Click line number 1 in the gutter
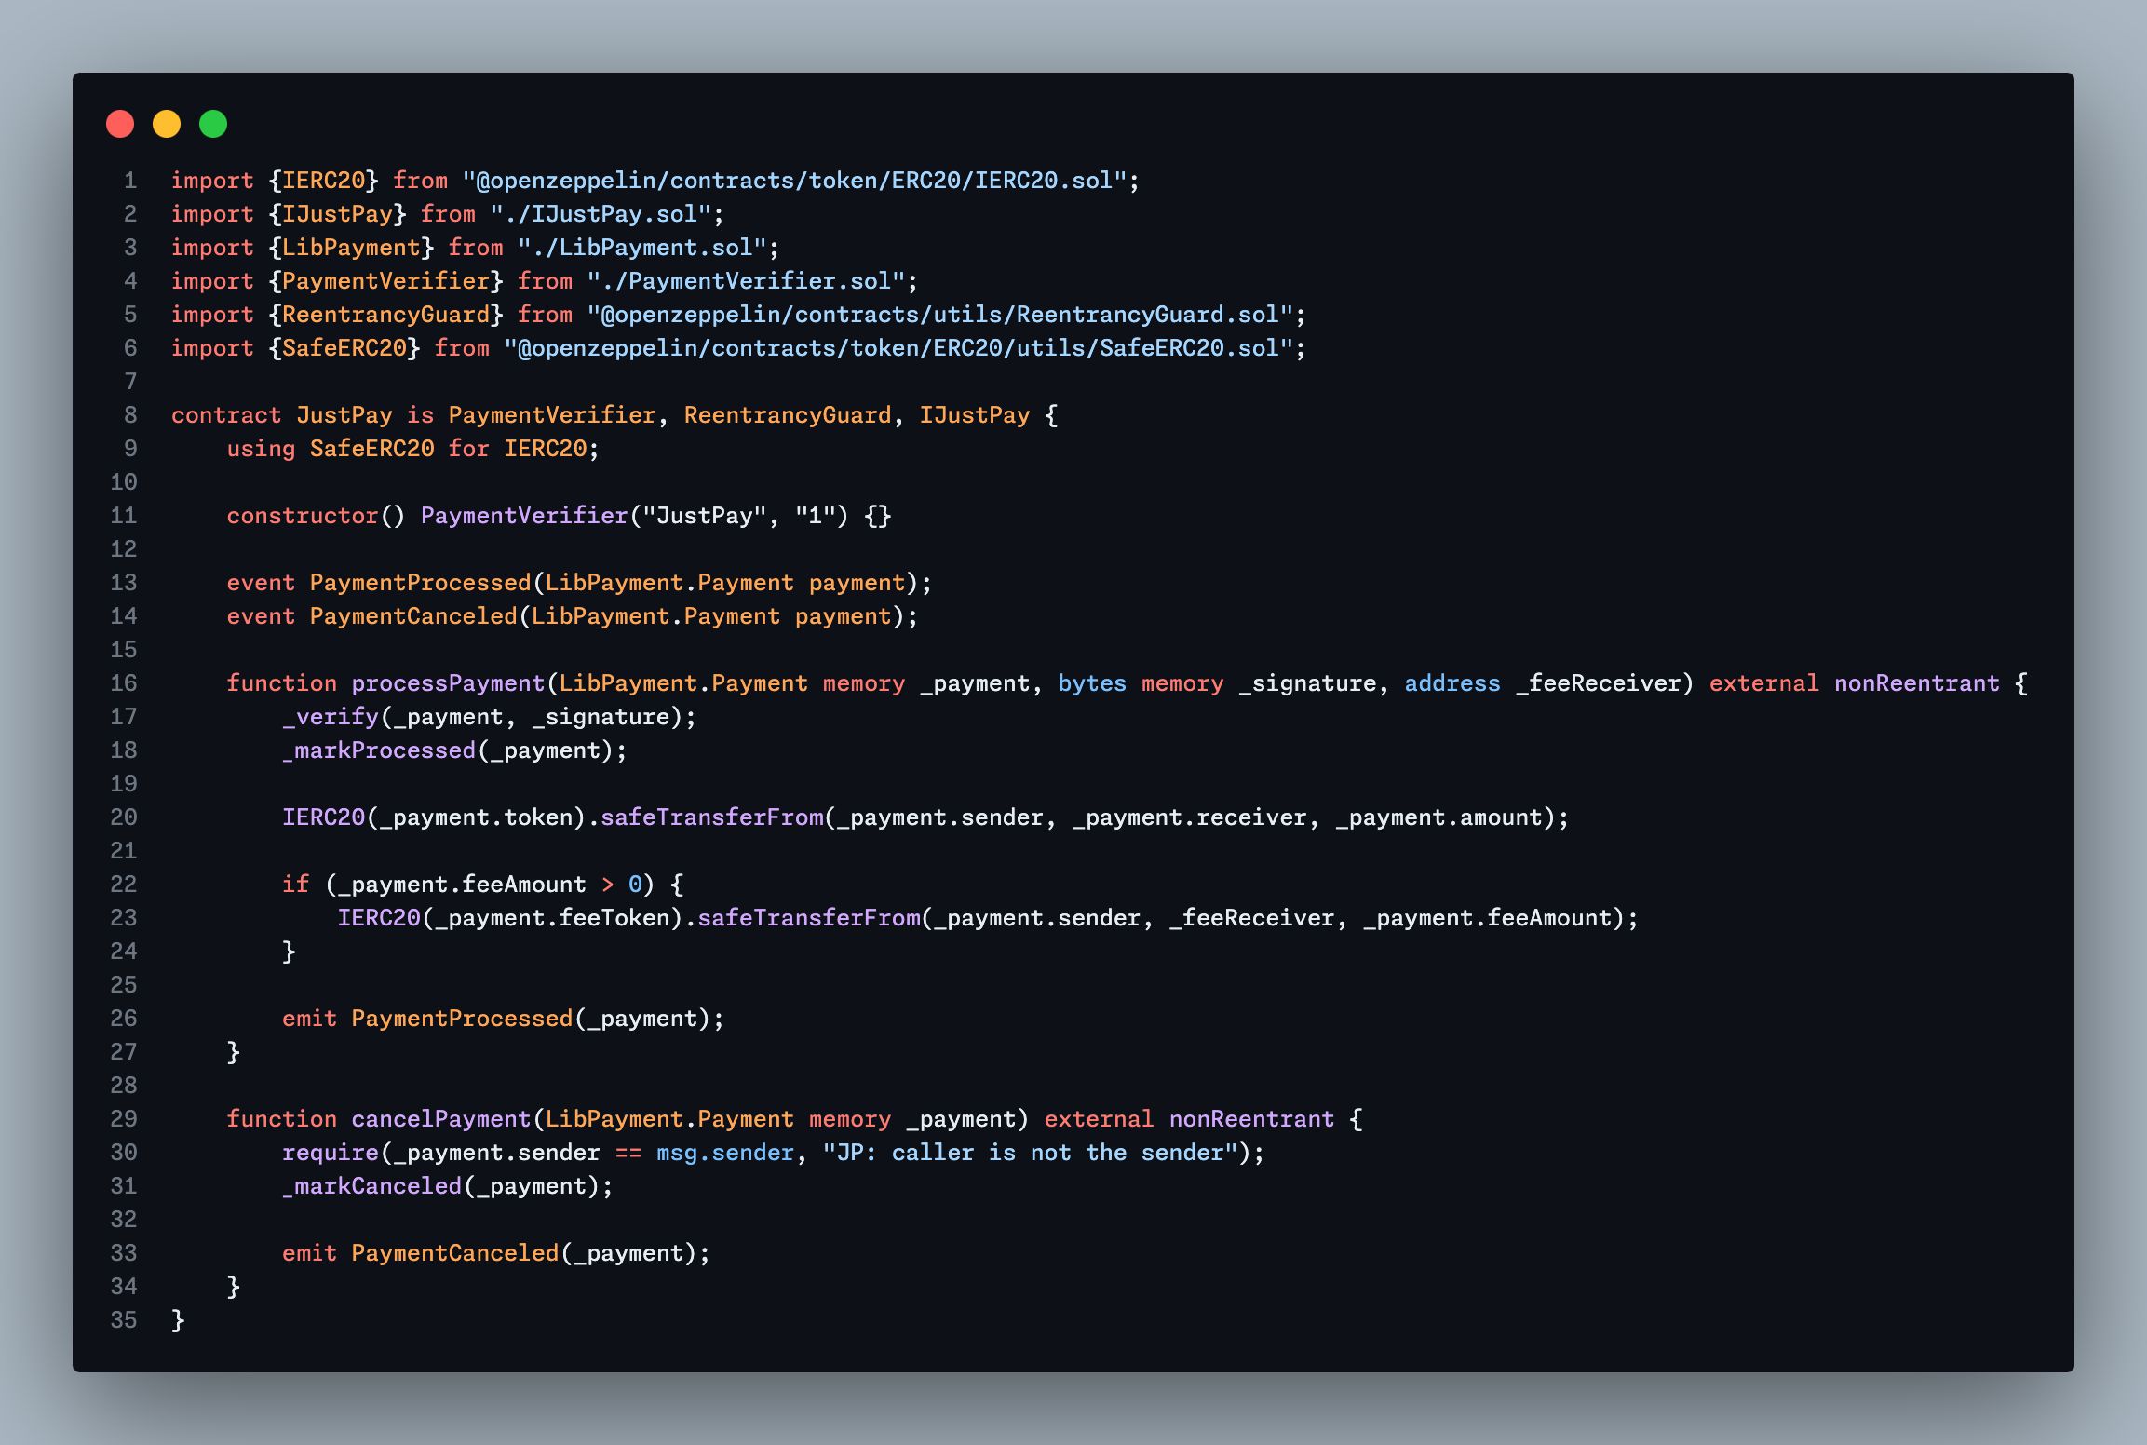Screen dimensions: 2147x1445 (130, 181)
